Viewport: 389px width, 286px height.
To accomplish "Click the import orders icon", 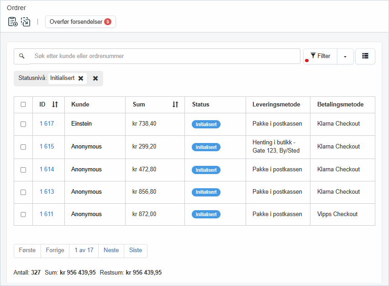I will (26, 21).
